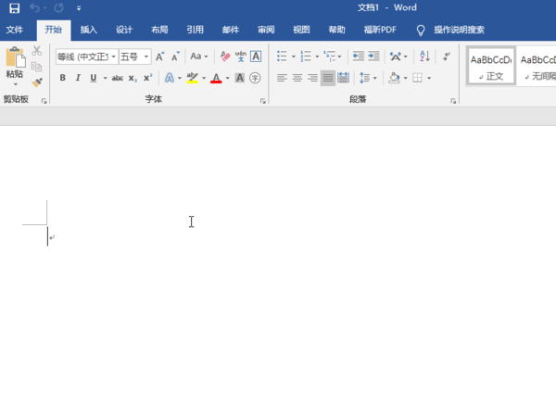The image size is (556, 417).
Task: Select the 正文 style thumbnail
Action: 491,66
